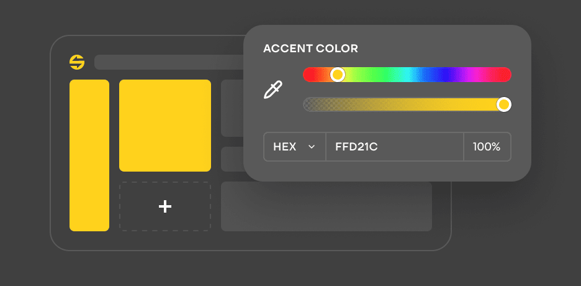
Task: Select the green region on the hue slider
Action: 372,75
